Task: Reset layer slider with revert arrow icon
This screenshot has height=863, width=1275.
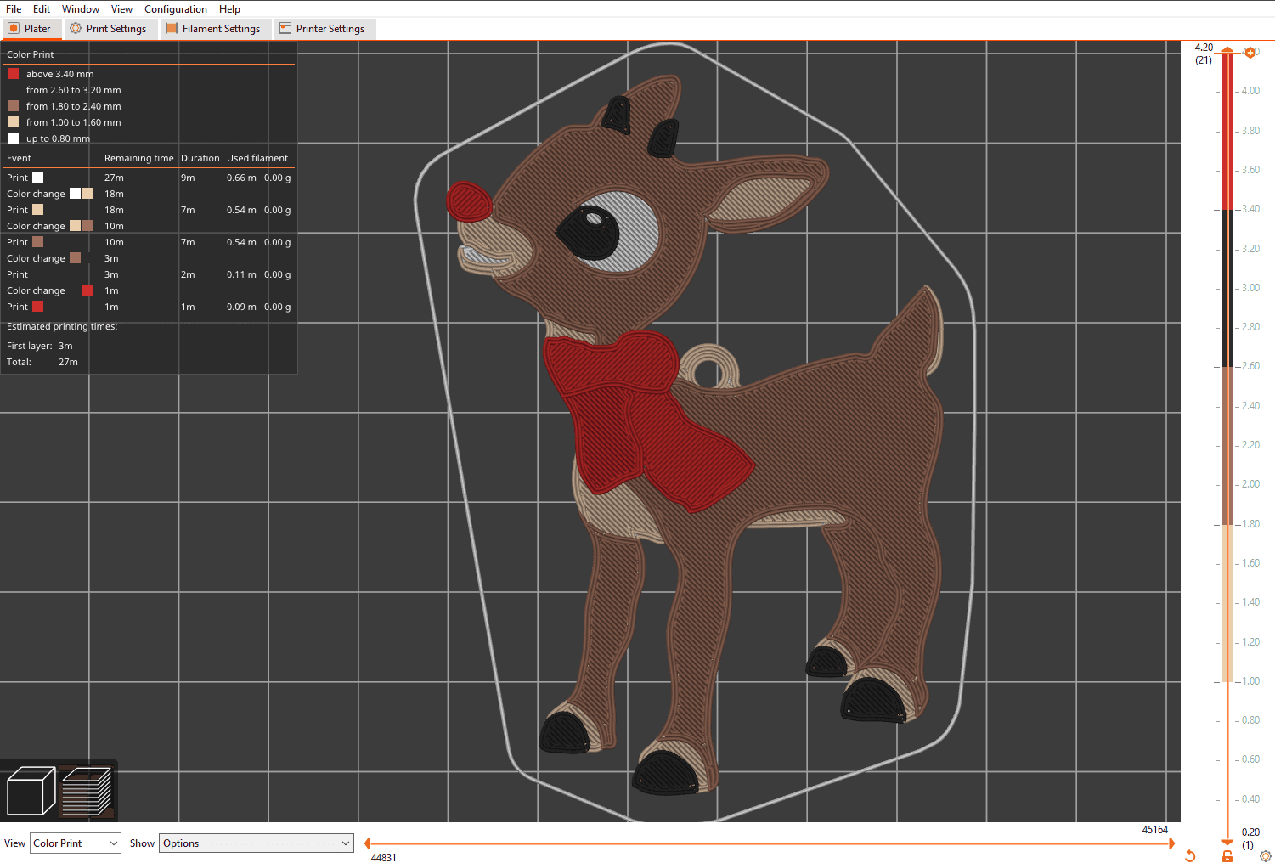Action: pos(1190,855)
